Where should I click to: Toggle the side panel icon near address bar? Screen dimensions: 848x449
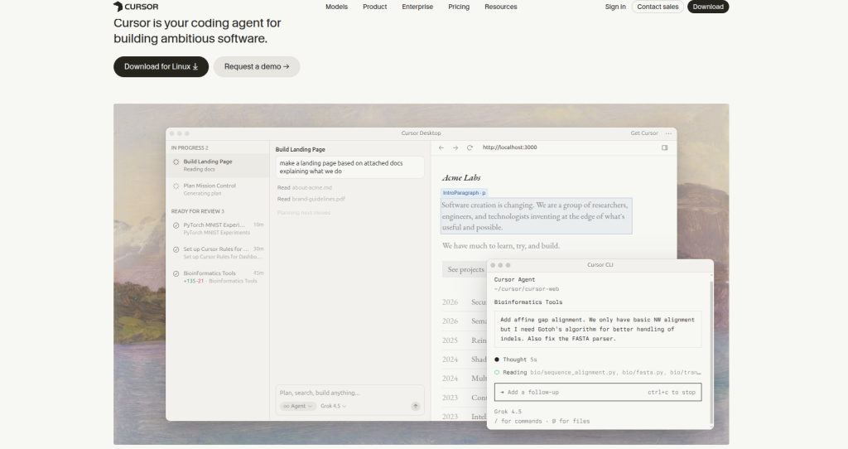[x=665, y=147]
